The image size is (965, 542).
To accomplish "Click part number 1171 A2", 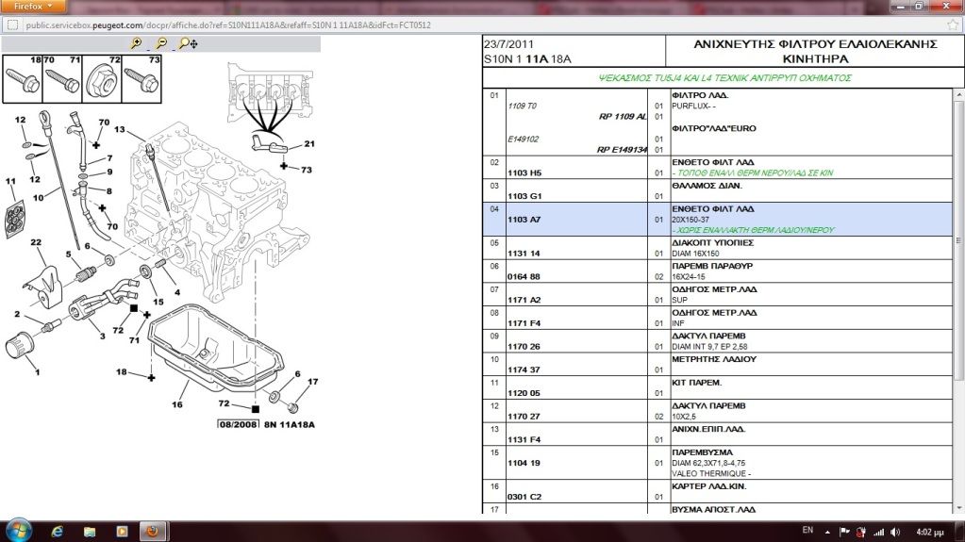I will click(524, 301).
